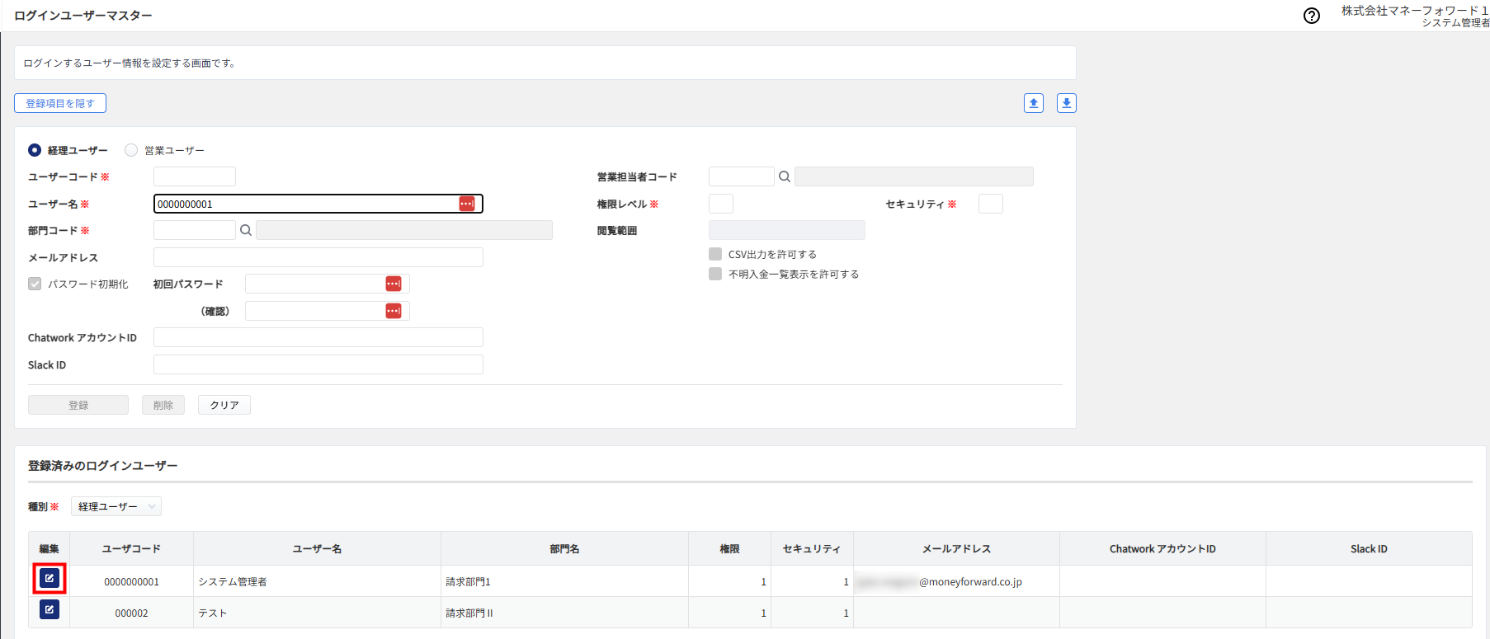
Task: Focus the メールアドレス input field
Action: coord(318,257)
